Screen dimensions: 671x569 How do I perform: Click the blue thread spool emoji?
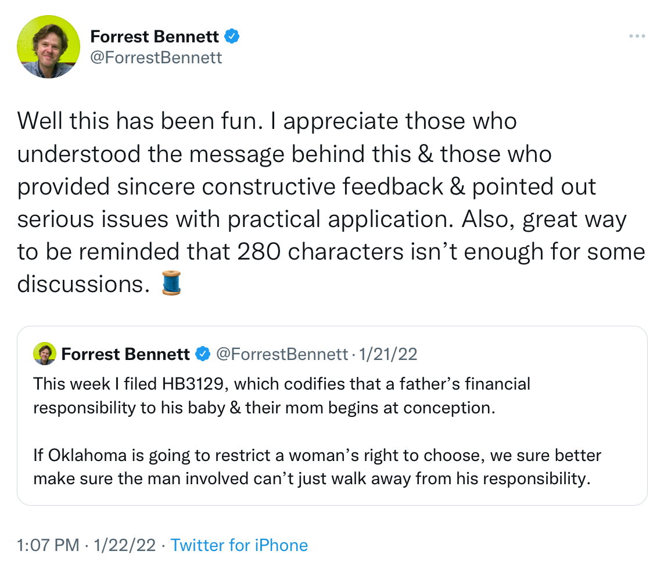click(171, 283)
